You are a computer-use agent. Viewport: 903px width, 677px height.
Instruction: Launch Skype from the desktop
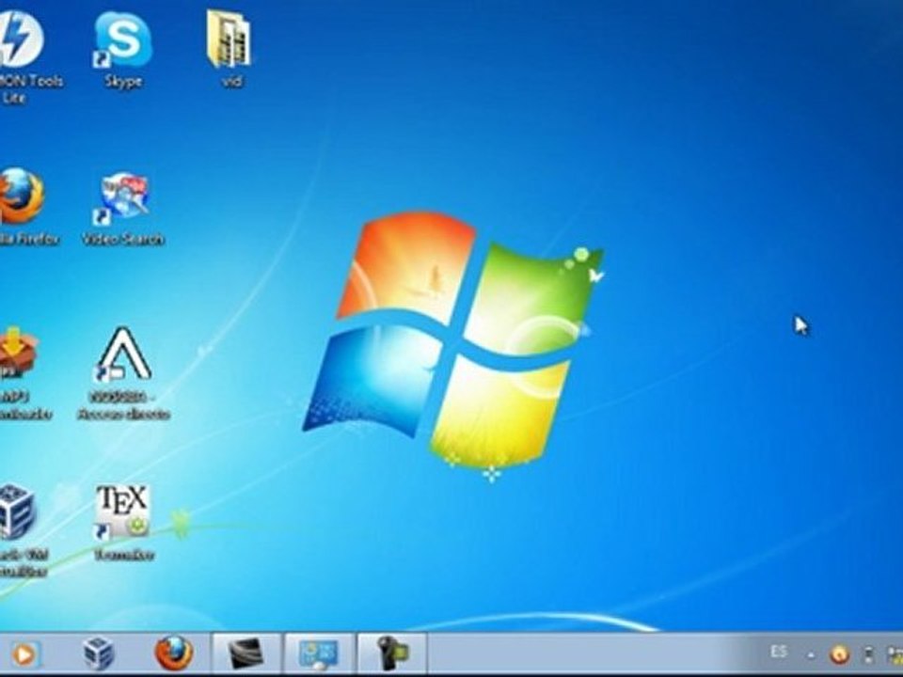click(122, 40)
